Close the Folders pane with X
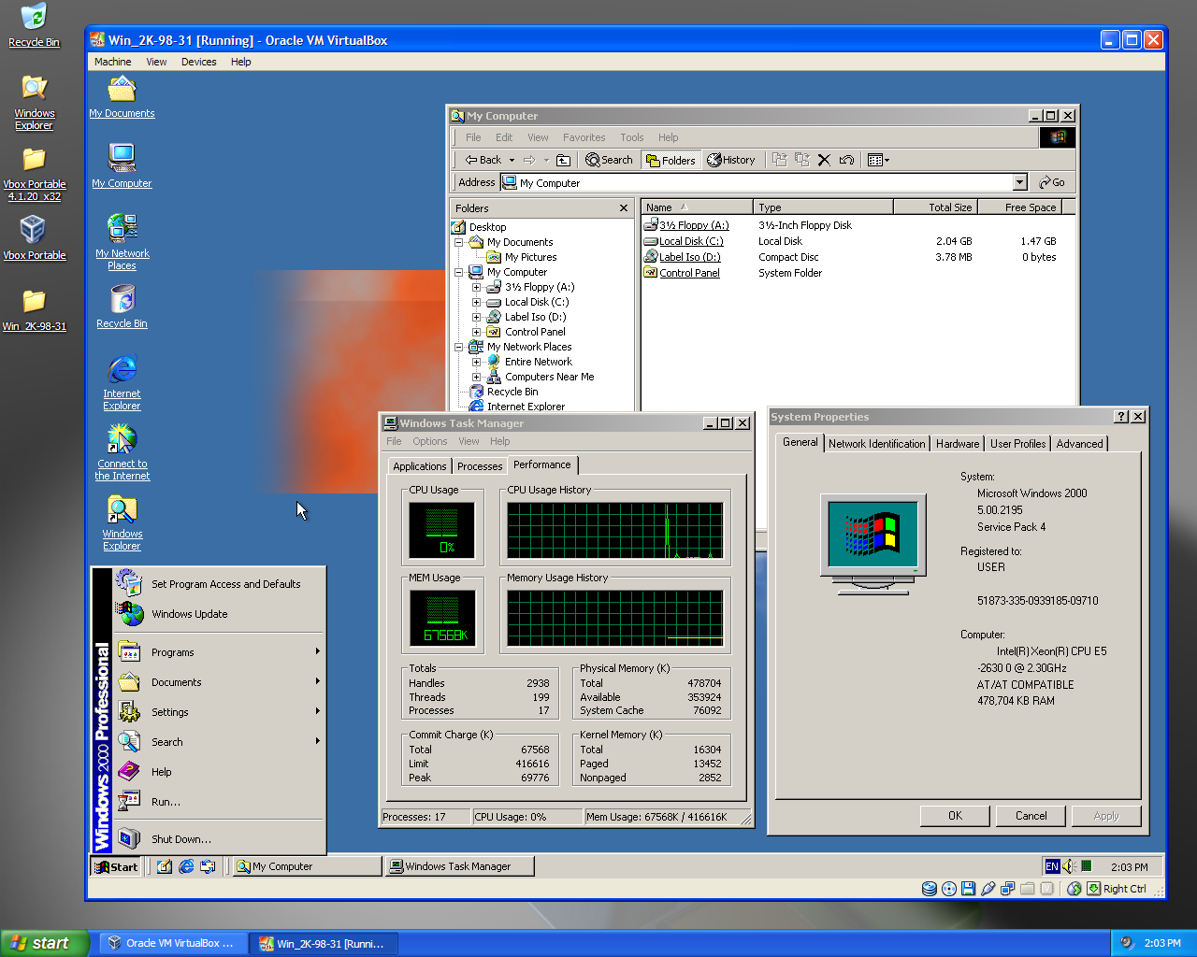 pyautogui.click(x=624, y=207)
